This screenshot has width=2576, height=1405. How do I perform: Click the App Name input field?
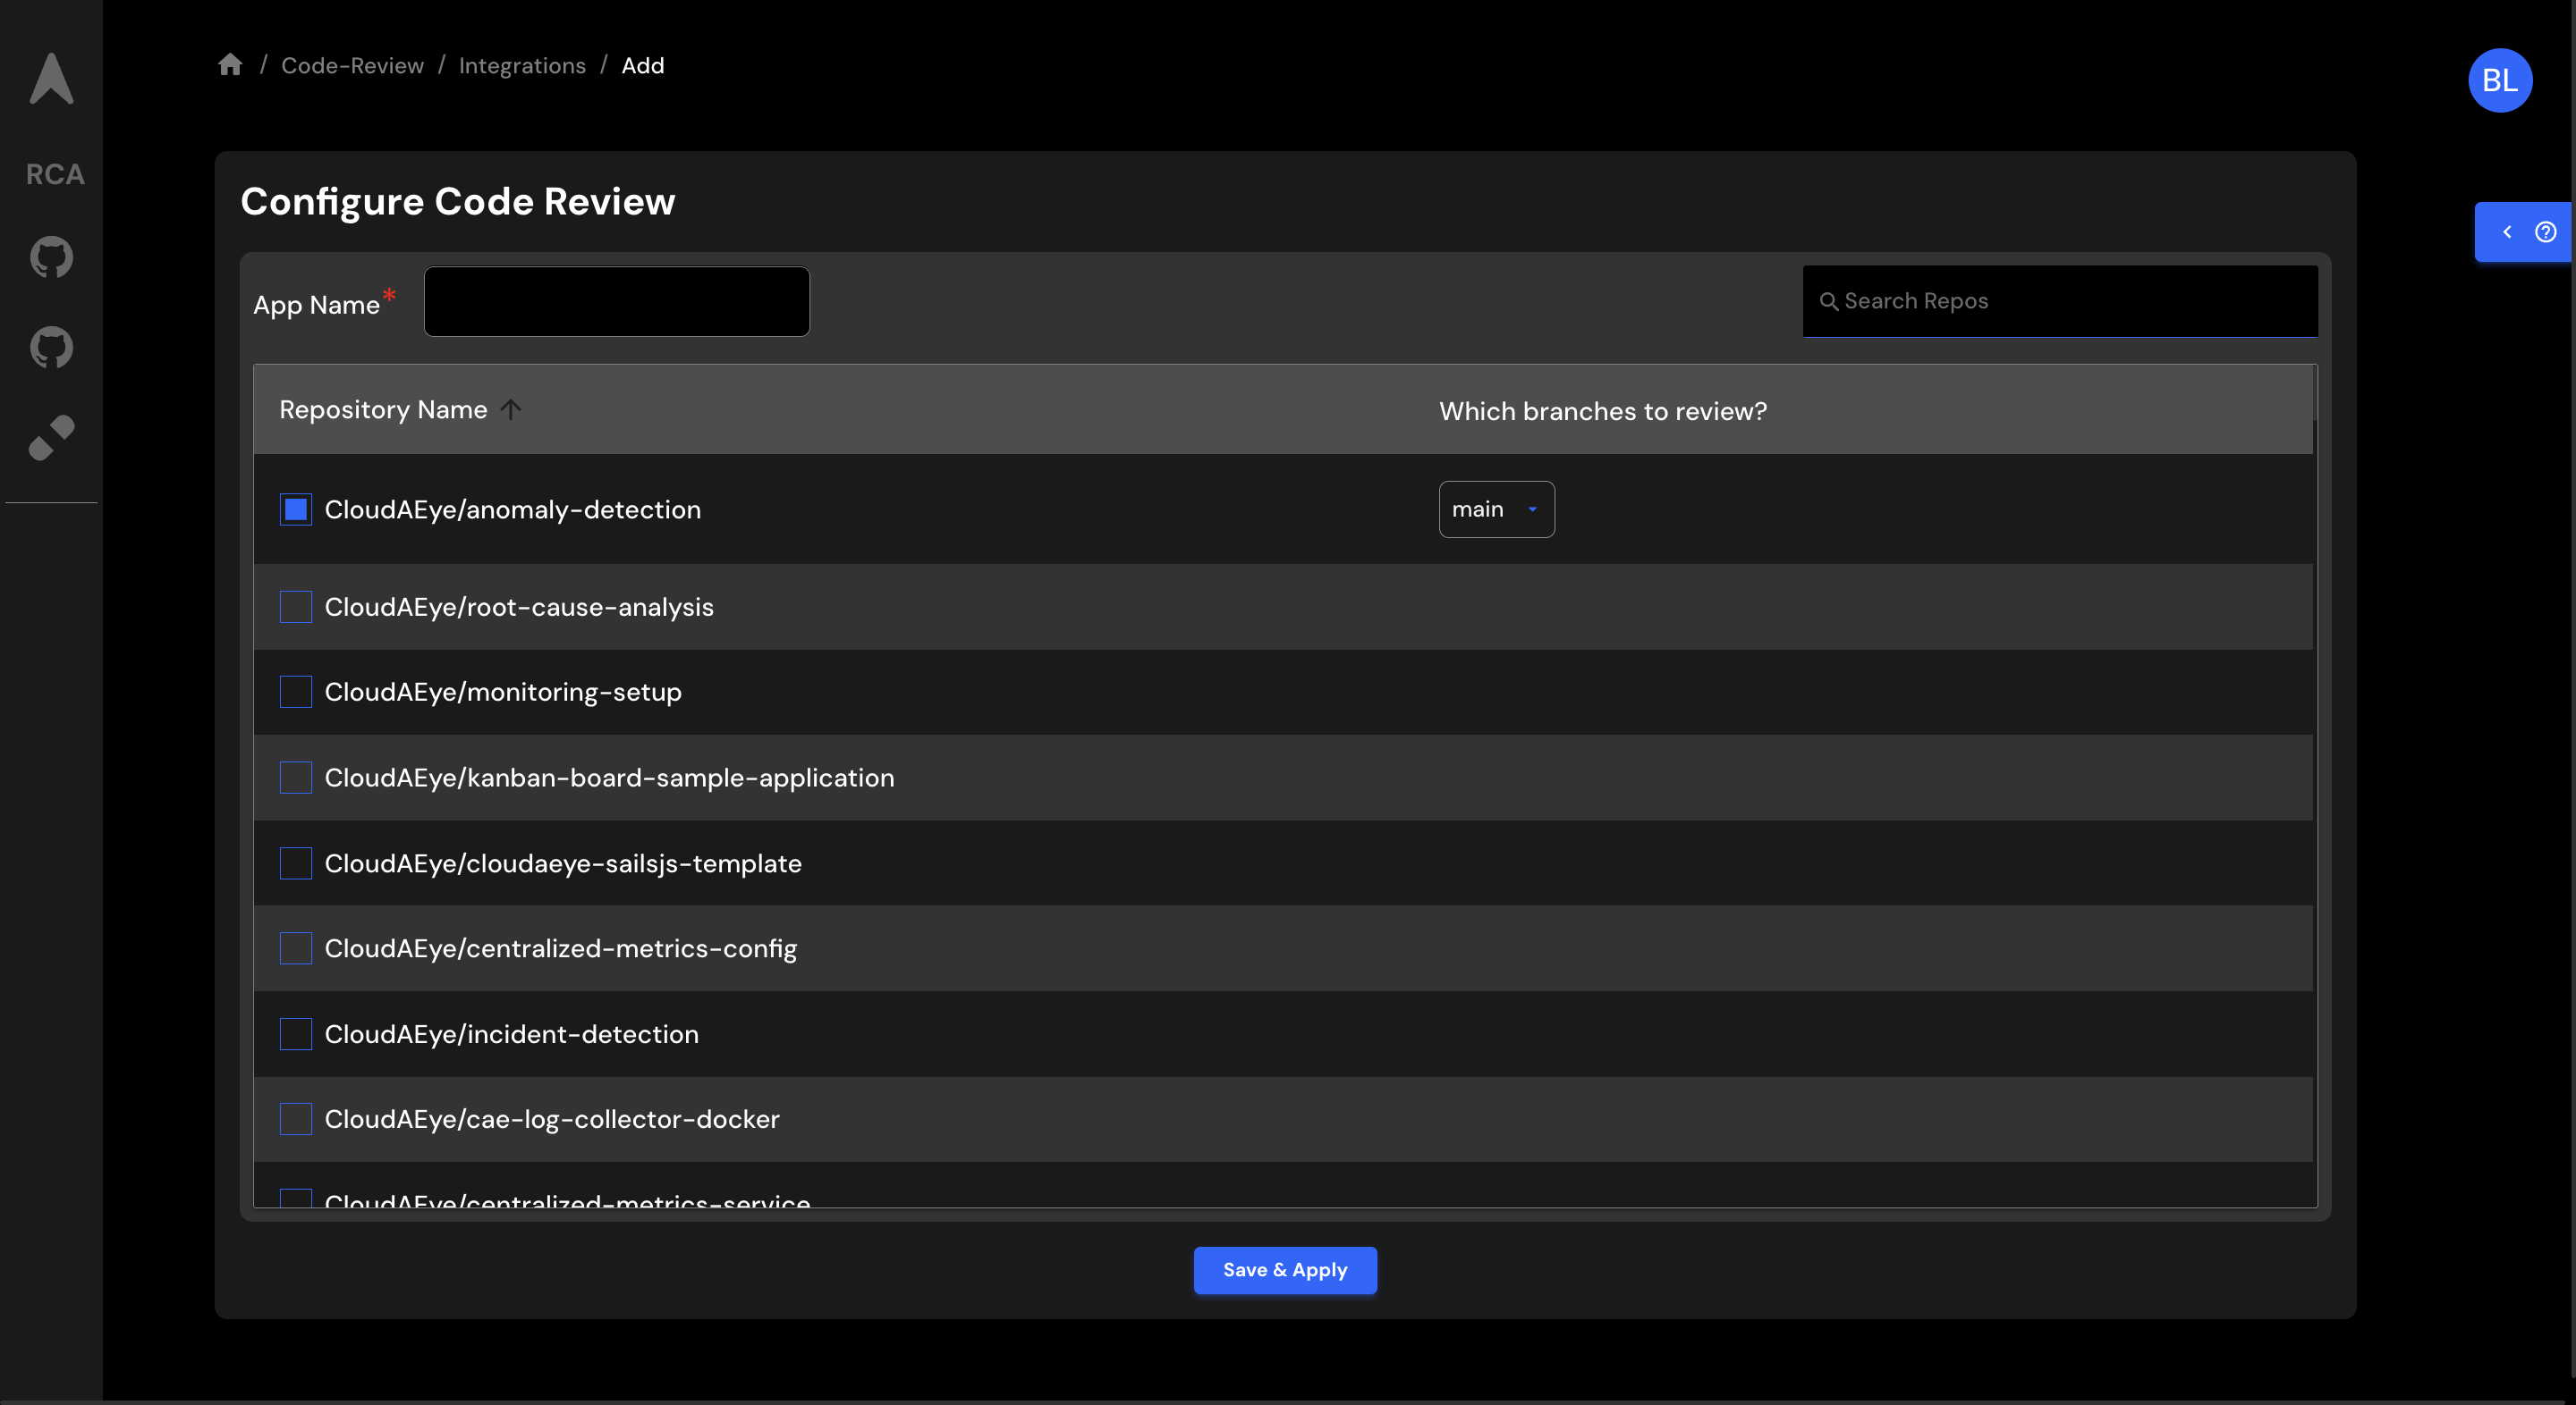(x=616, y=301)
